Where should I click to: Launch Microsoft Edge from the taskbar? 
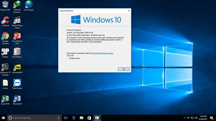coord(74,118)
